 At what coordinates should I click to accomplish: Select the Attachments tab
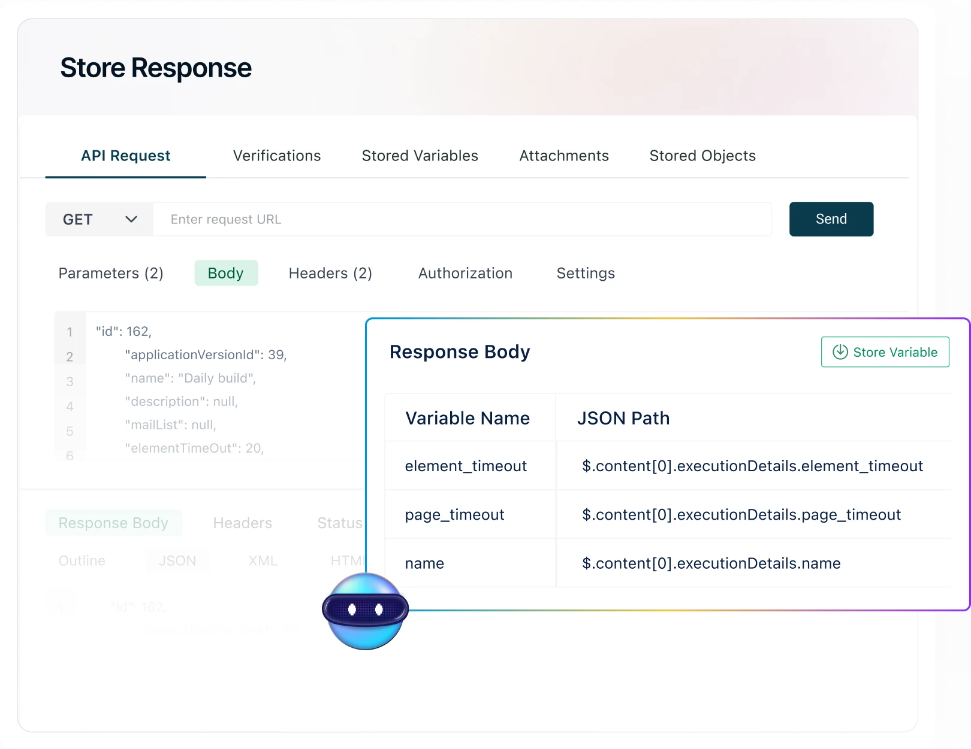pyautogui.click(x=563, y=156)
